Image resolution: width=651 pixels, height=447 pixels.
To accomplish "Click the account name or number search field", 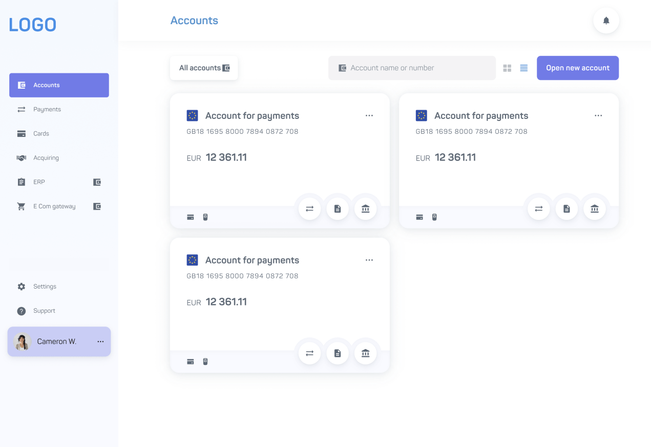I will coord(412,68).
